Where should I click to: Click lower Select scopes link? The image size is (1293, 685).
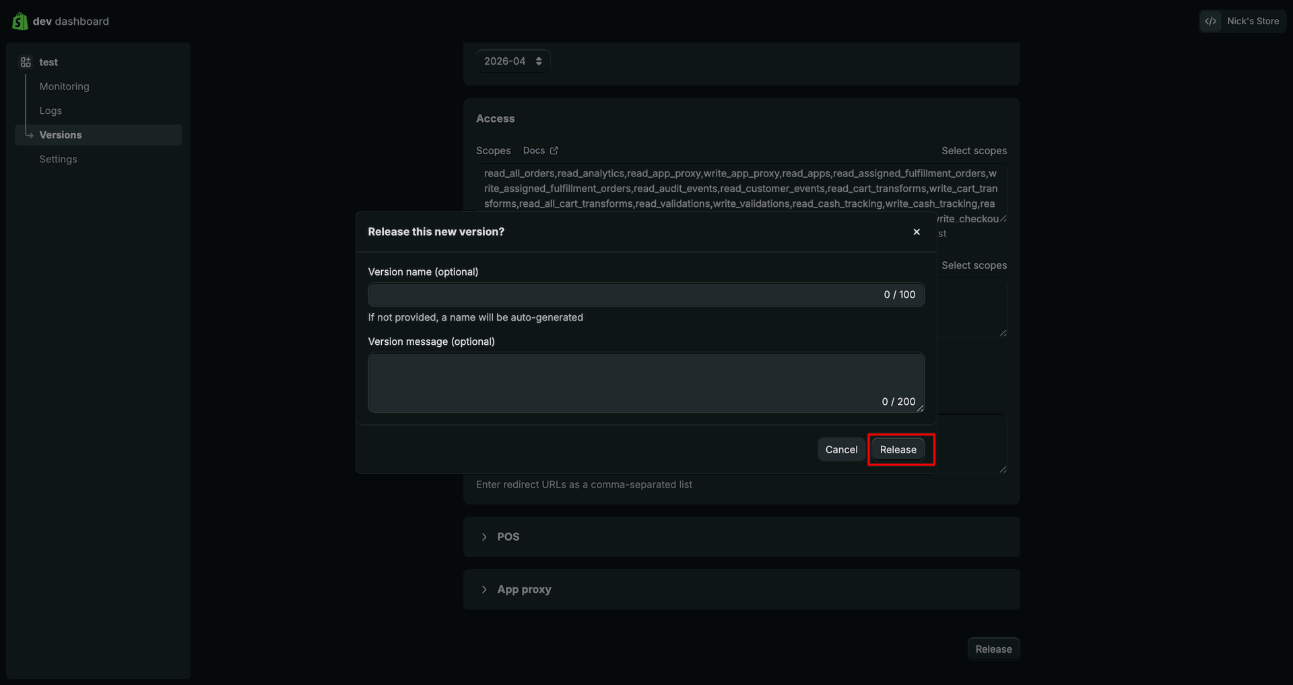[974, 265]
